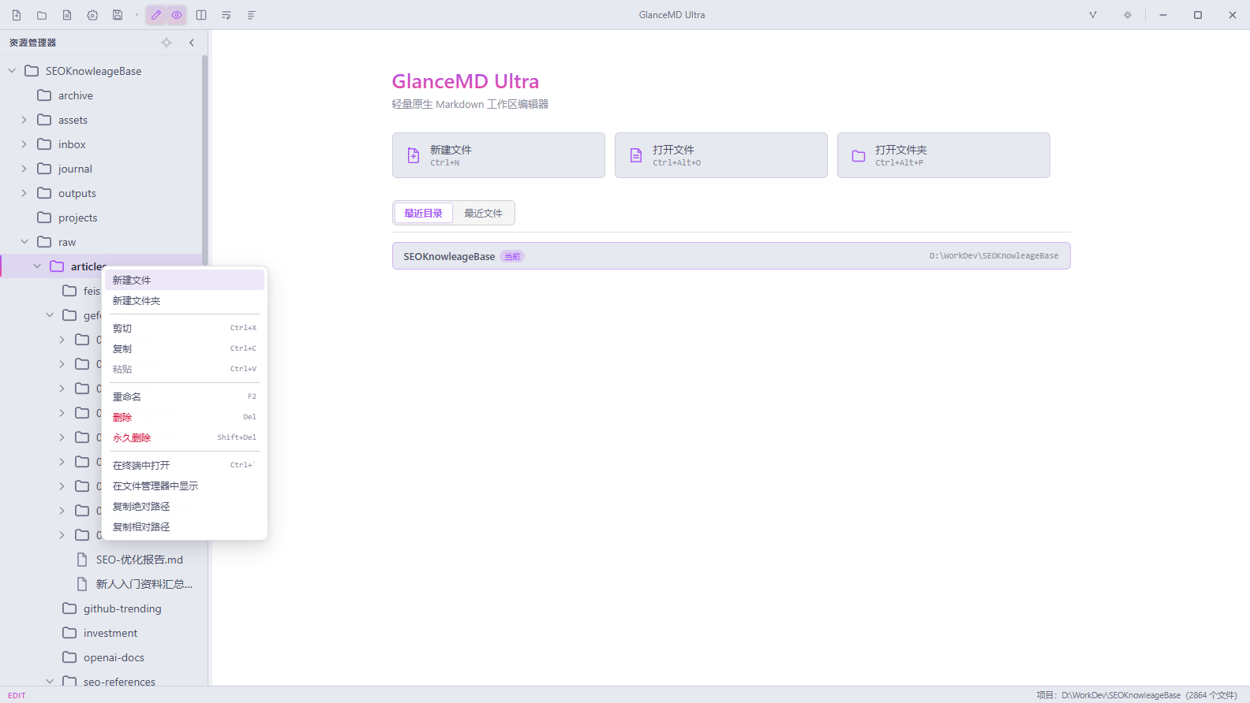This screenshot has width=1250, height=703.
Task: Select 剪切 in the context menu
Action: (x=185, y=328)
